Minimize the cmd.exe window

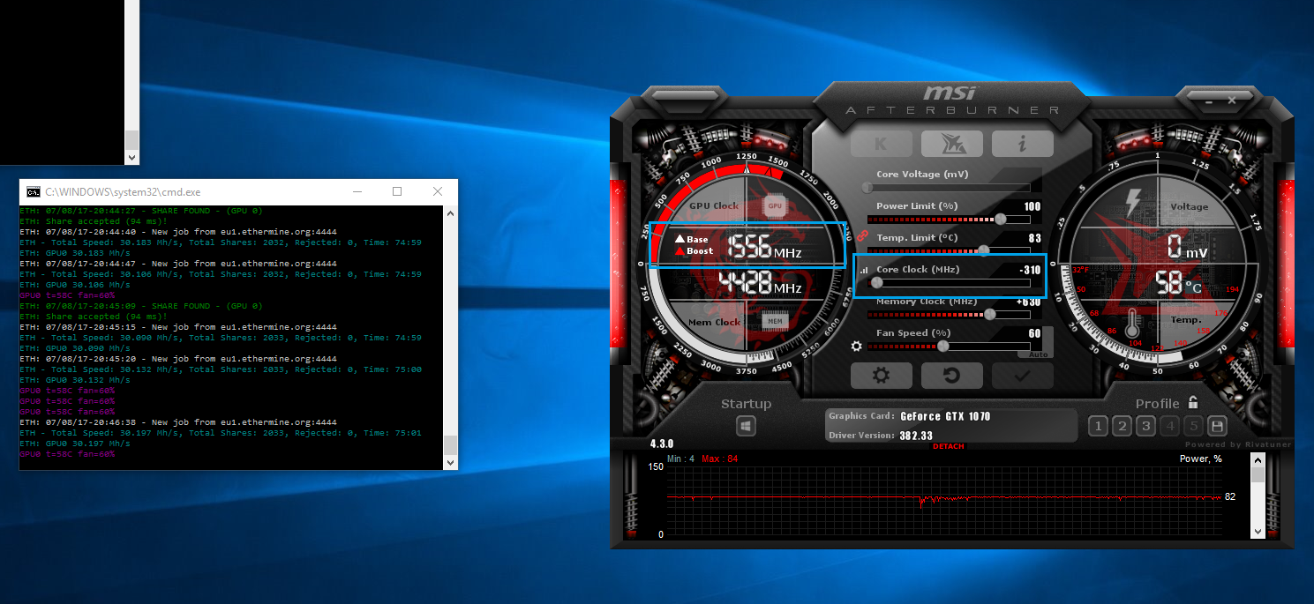[x=357, y=191]
